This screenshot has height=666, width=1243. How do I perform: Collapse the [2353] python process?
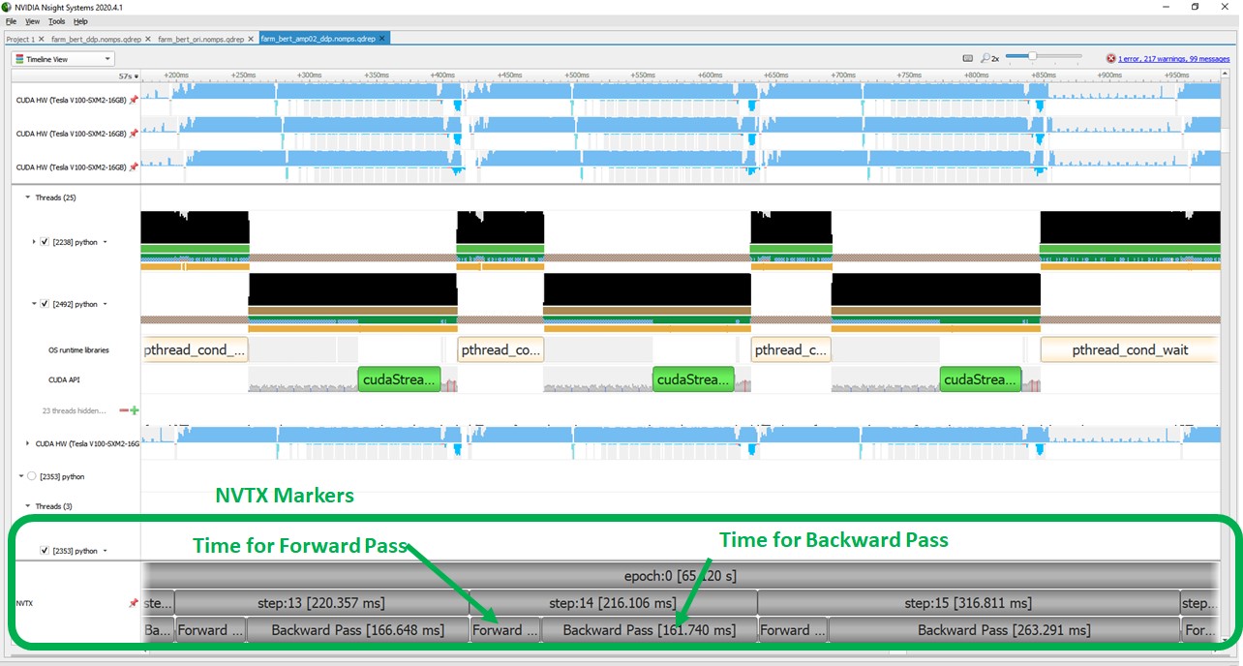pos(20,476)
